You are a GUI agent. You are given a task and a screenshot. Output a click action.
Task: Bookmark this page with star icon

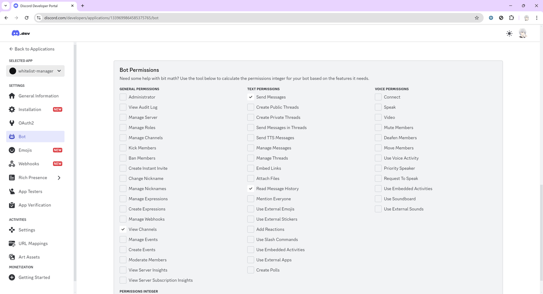[476, 18]
